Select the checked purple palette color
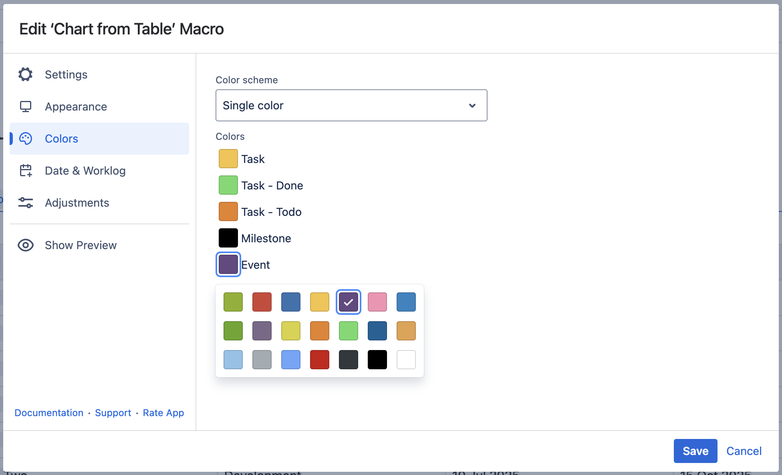This screenshot has height=475, width=782. pyautogui.click(x=348, y=302)
